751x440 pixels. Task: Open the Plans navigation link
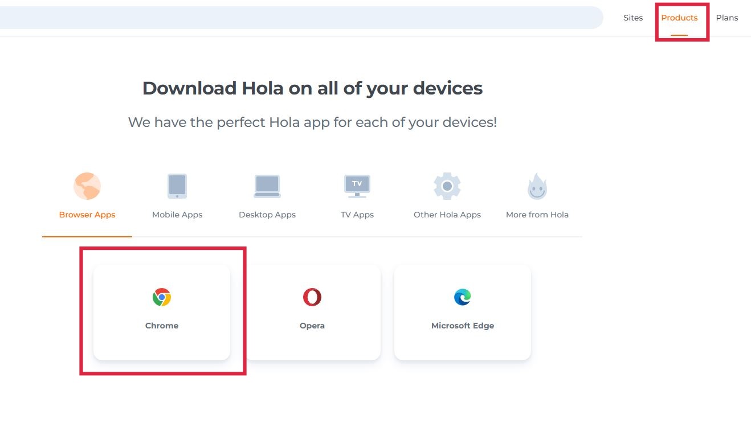727,18
